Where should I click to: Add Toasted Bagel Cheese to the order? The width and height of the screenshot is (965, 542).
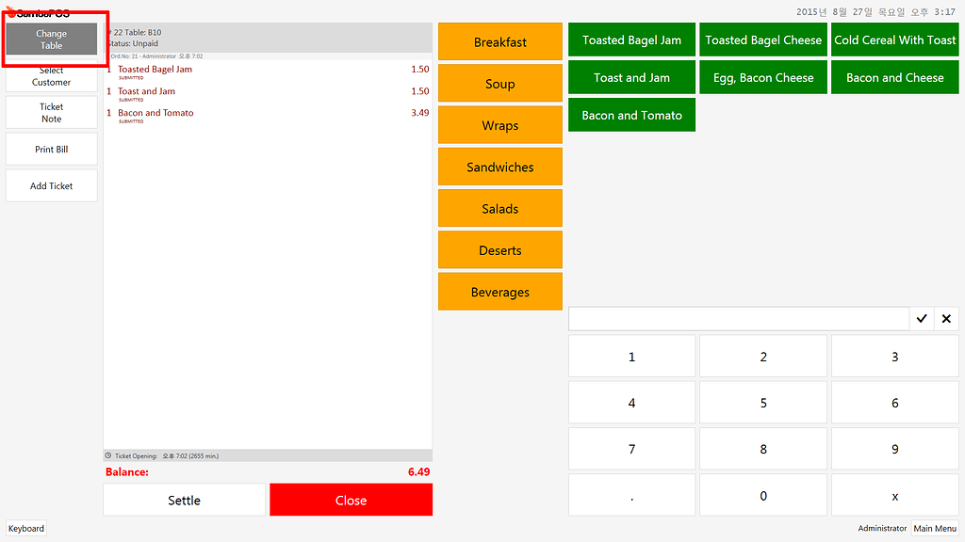click(762, 40)
